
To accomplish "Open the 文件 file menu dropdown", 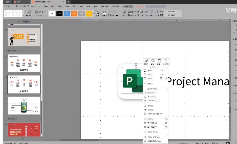I will coord(9,6).
